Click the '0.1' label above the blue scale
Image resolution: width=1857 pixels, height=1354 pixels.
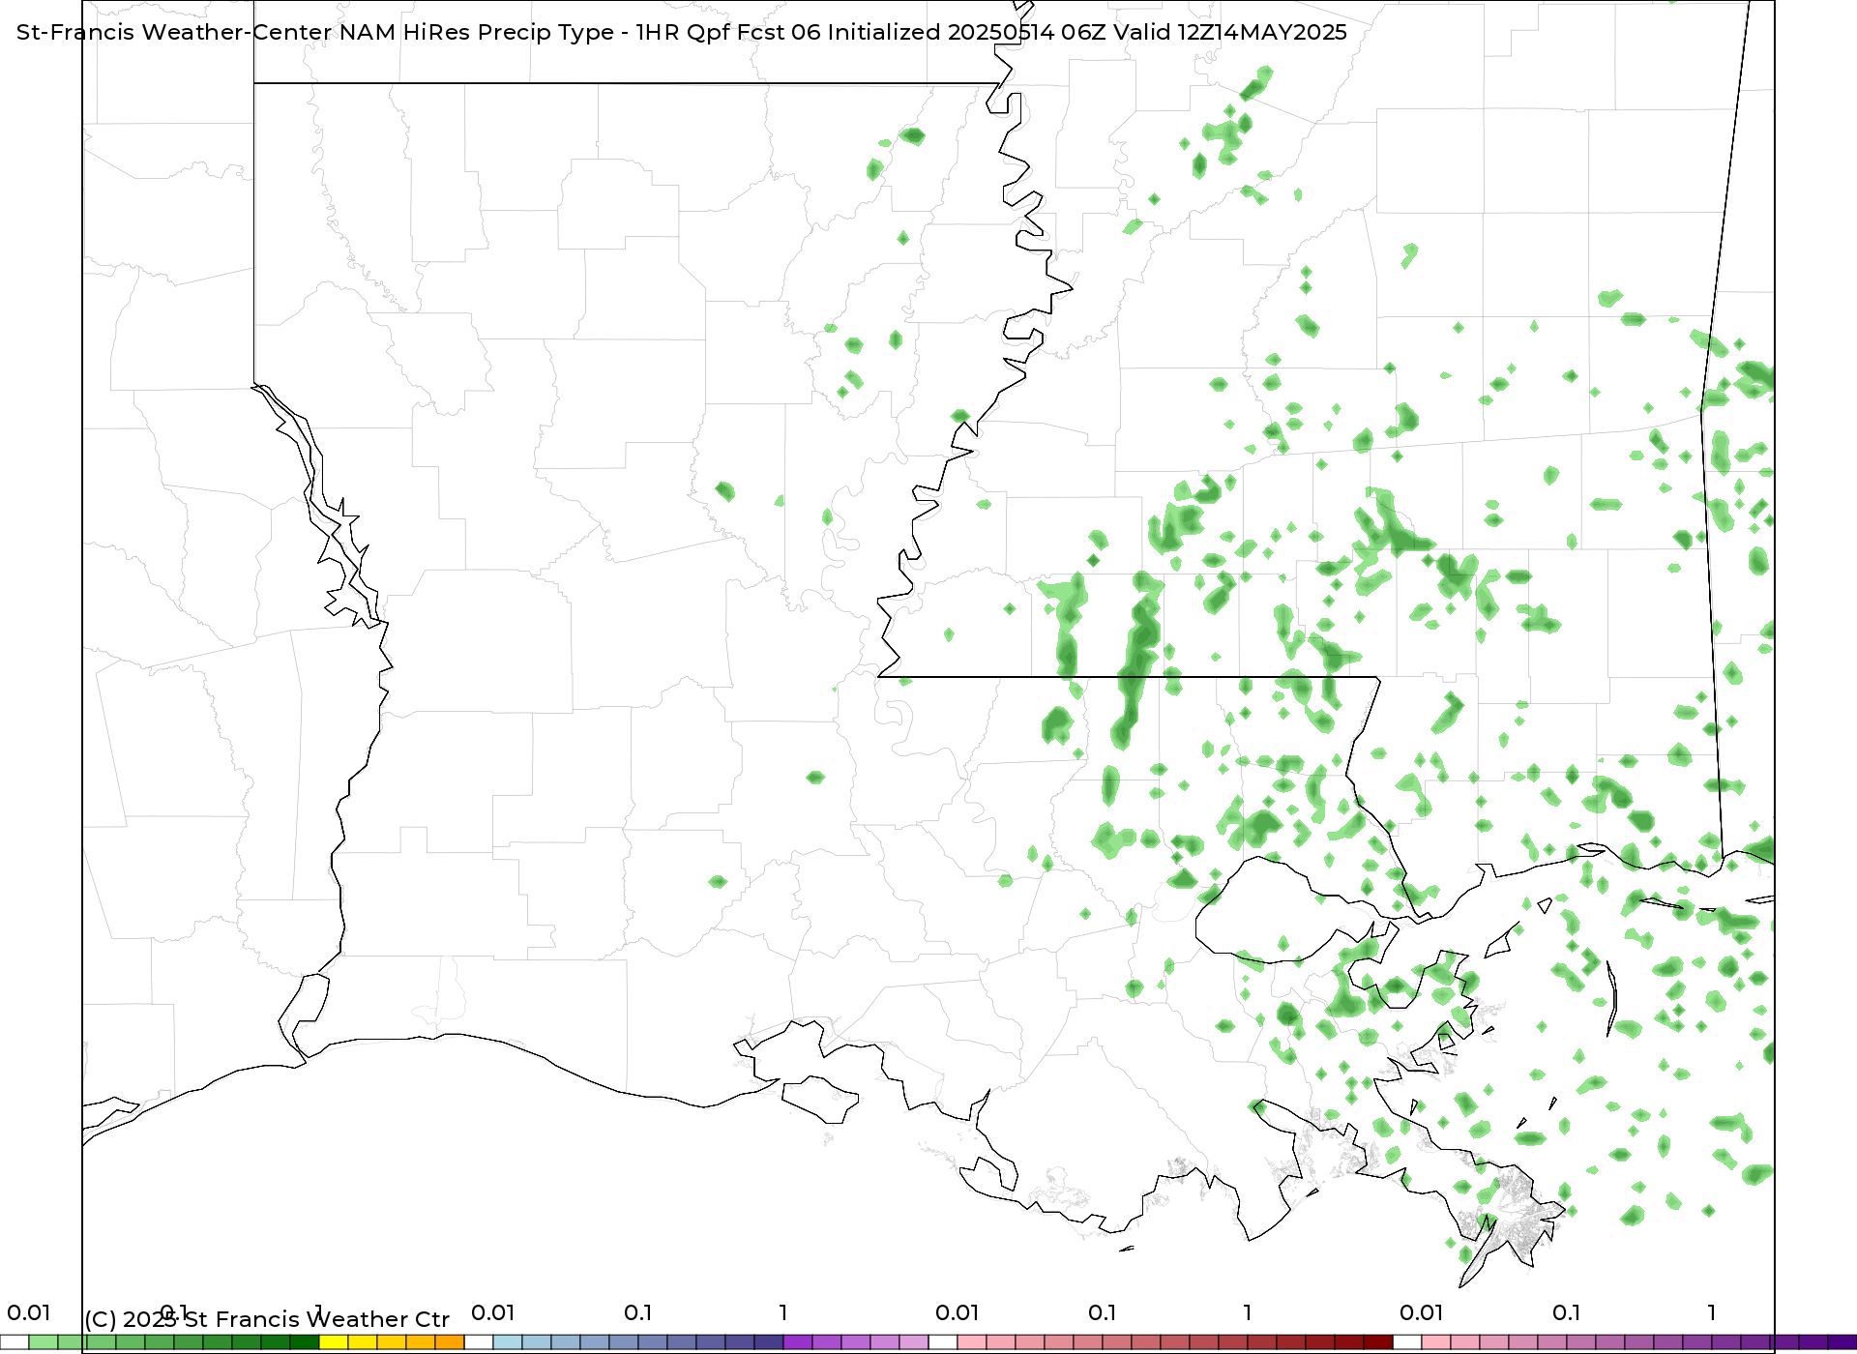[637, 1312]
